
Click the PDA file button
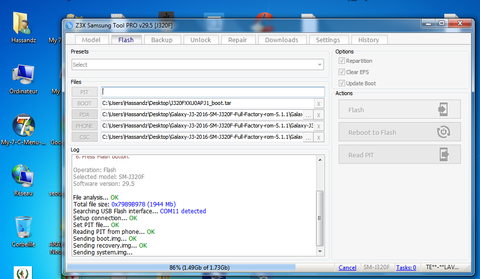(84, 115)
